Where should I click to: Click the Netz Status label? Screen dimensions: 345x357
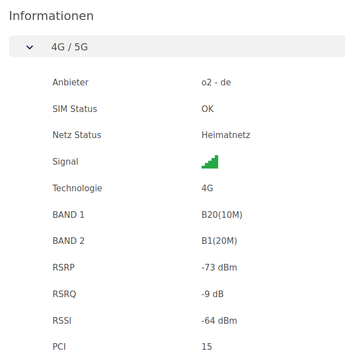click(77, 135)
